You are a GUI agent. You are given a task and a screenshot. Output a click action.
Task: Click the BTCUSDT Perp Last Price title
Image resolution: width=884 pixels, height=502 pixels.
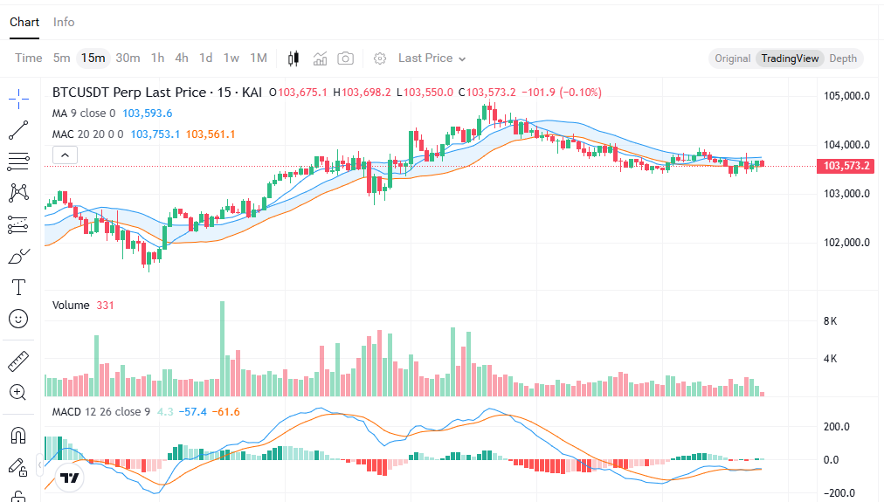(x=156, y=93)
